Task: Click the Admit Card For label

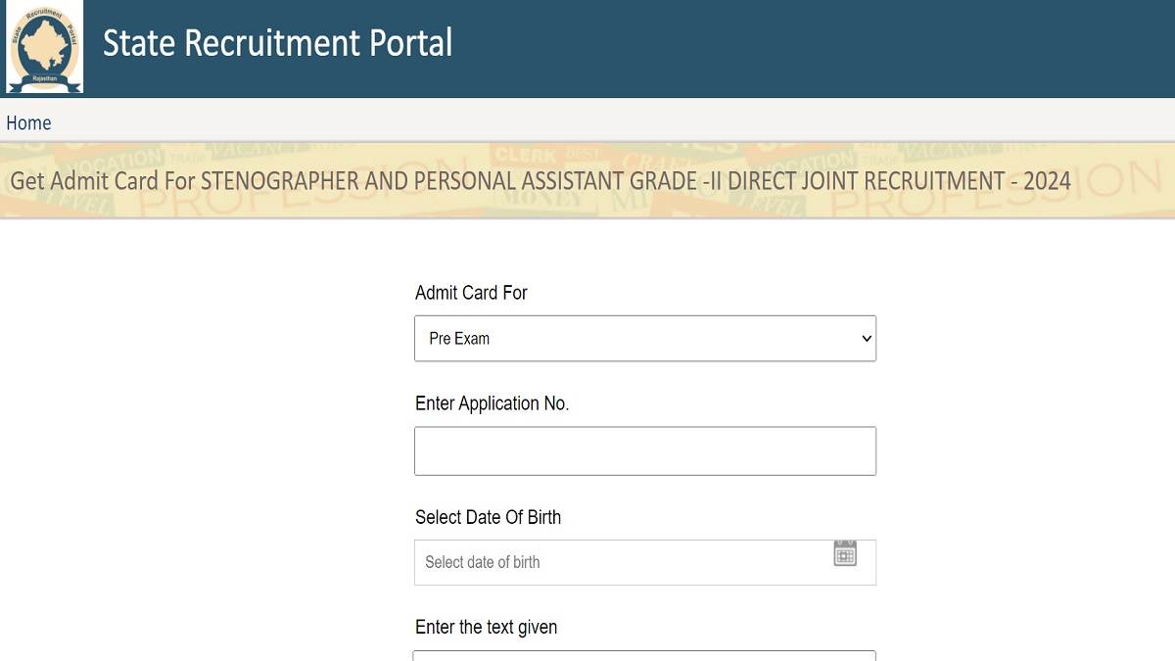Action: pos(471,293)
